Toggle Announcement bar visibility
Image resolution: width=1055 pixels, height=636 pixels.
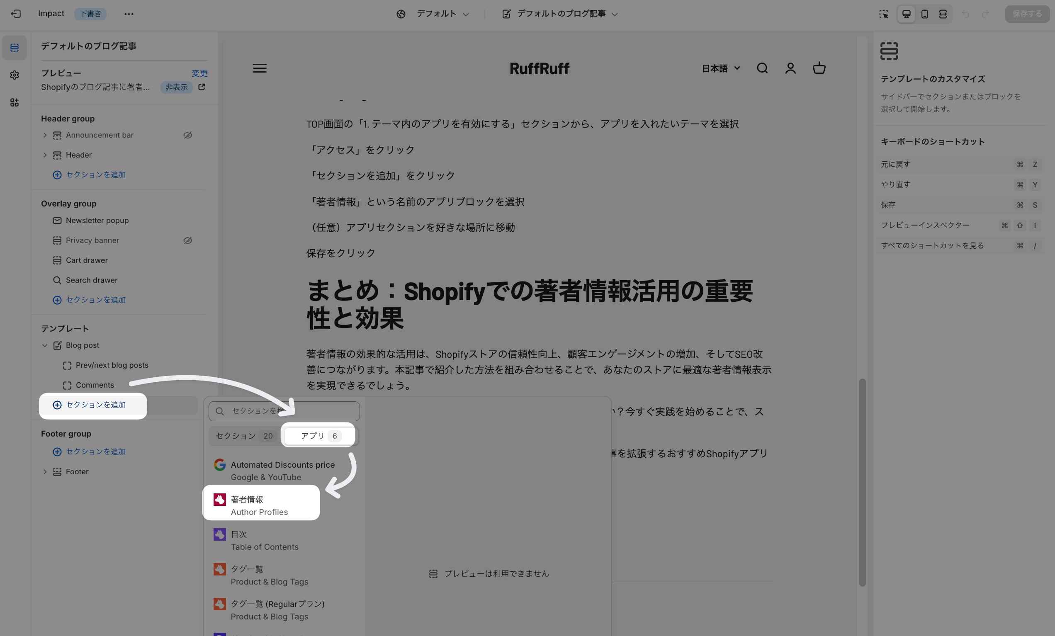(x=187, y=135)
